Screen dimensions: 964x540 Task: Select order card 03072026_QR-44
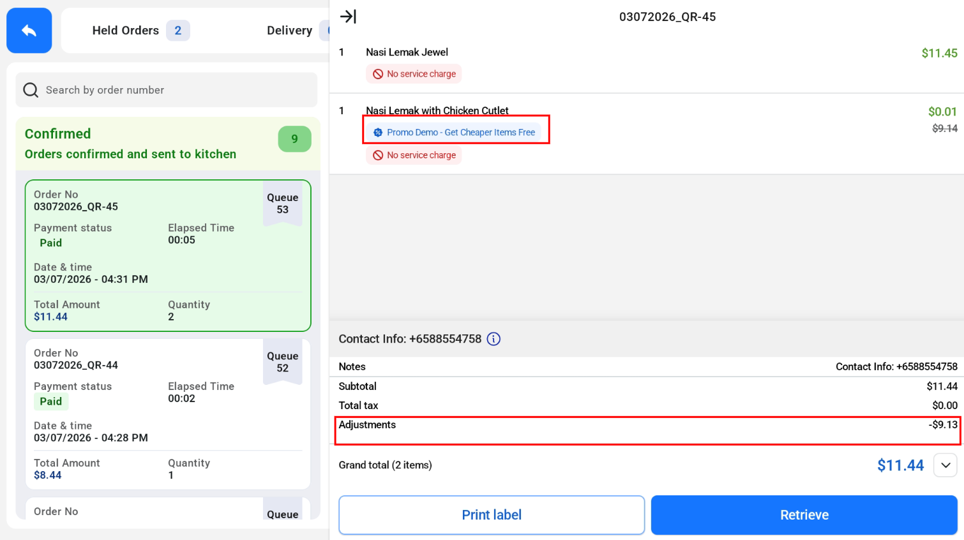click(168, 414)
